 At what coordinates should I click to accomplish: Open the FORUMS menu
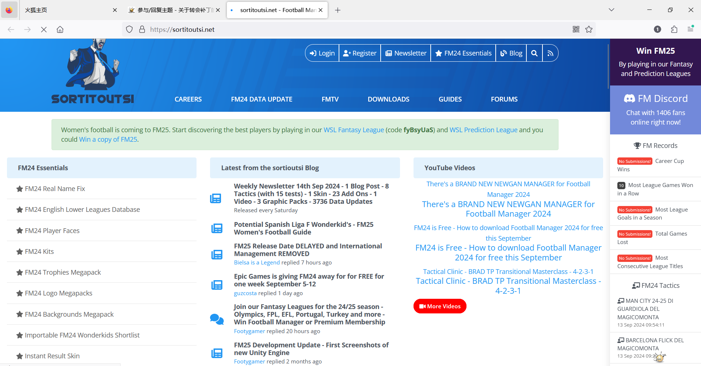click(504, 99)
